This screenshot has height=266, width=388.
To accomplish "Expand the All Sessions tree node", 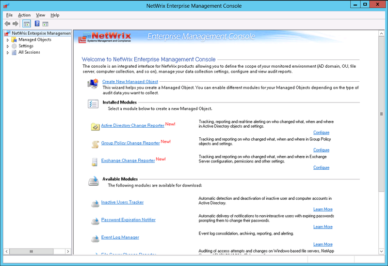I will click(x=8, y=53).
